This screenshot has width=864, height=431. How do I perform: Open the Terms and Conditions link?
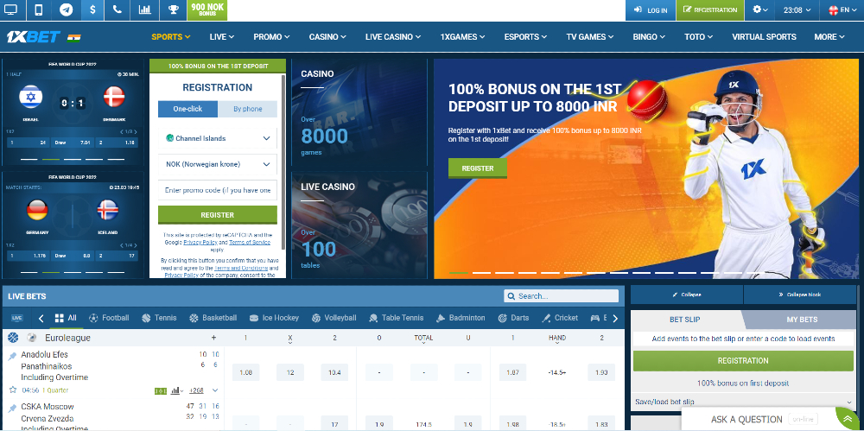[x=241, y=268]
